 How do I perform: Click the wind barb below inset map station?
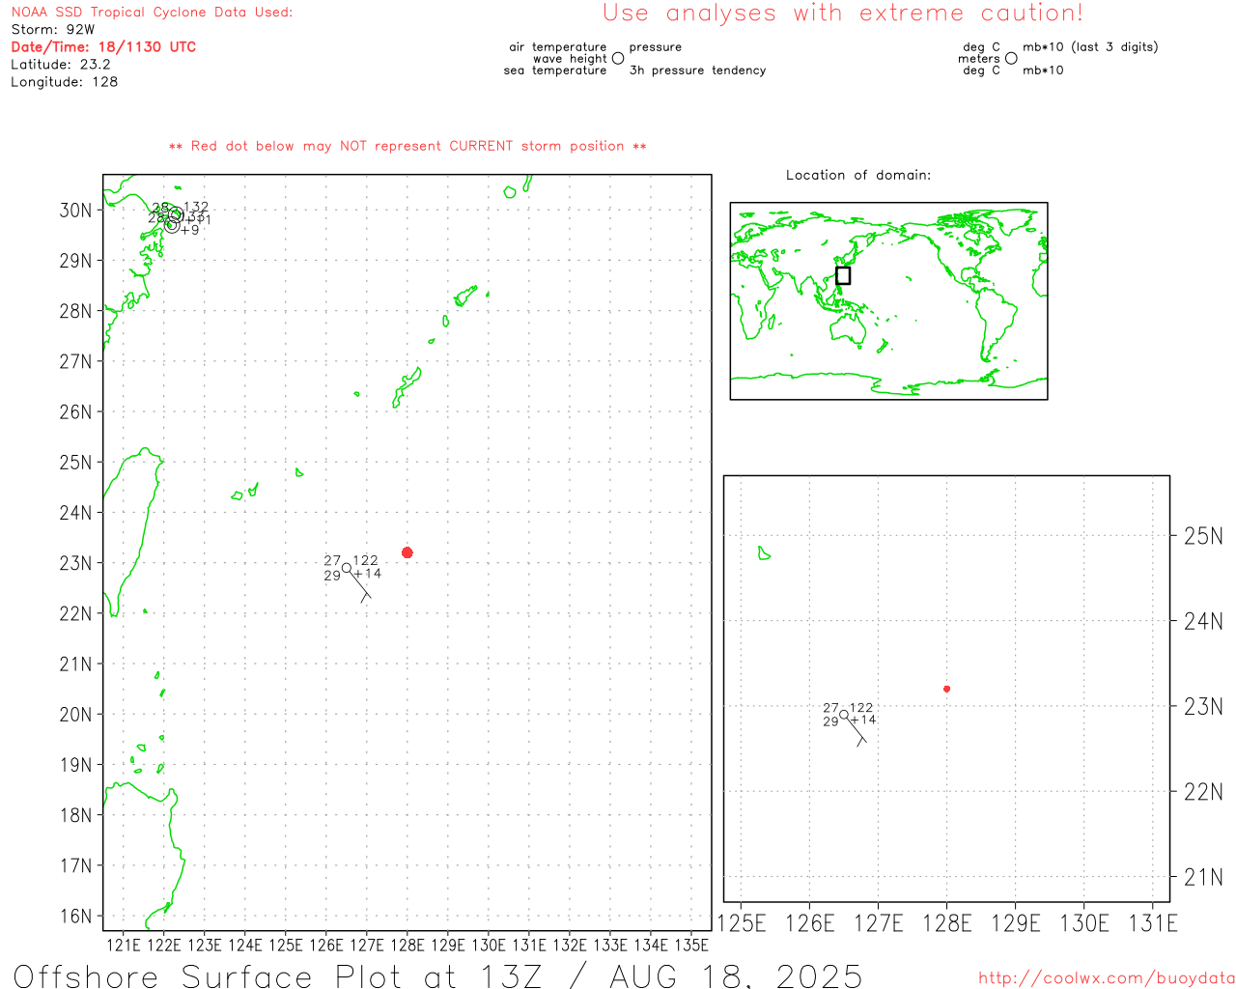click(857, 731)
